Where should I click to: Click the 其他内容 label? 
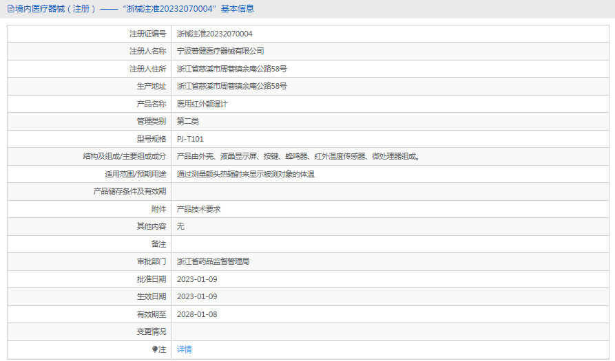[x=152, y=226]
